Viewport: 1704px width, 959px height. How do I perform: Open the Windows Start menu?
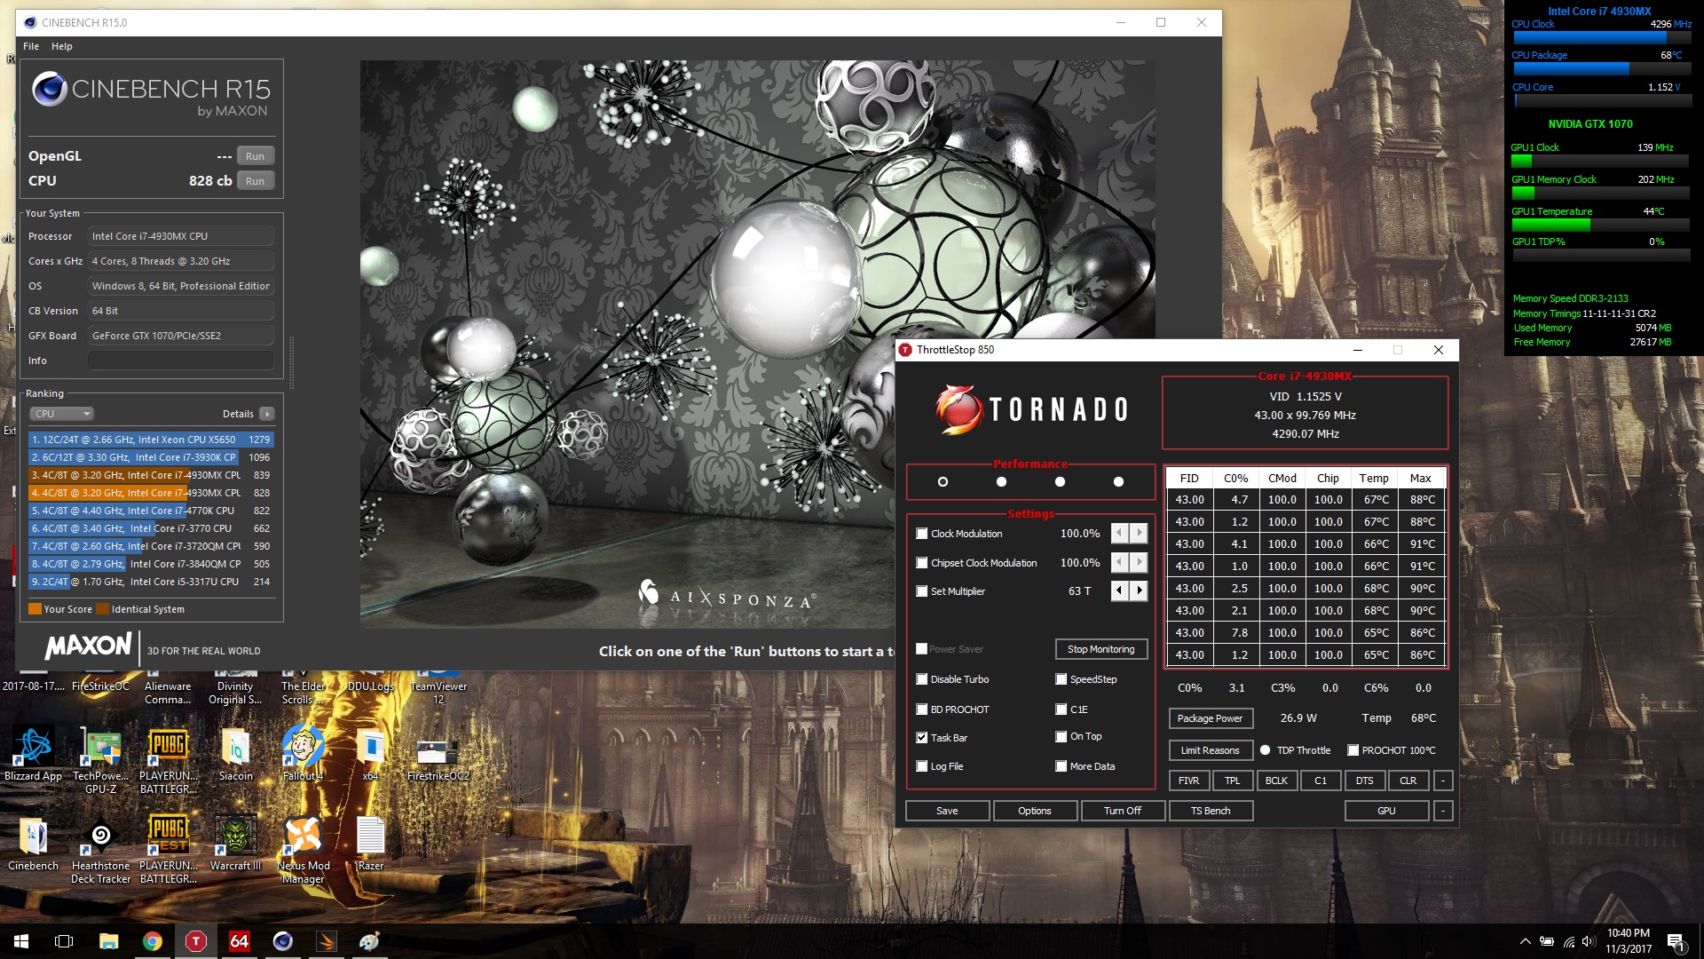(x=21, y=941)
